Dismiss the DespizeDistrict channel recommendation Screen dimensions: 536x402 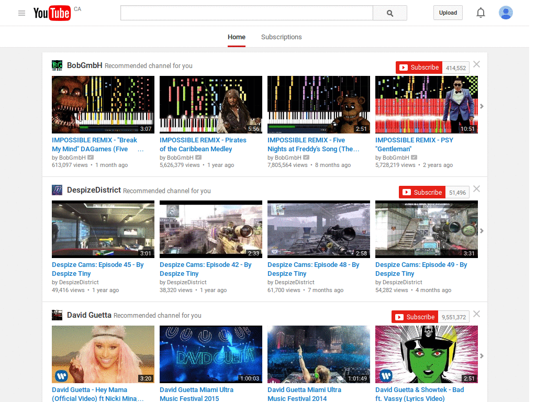(476, 188)
